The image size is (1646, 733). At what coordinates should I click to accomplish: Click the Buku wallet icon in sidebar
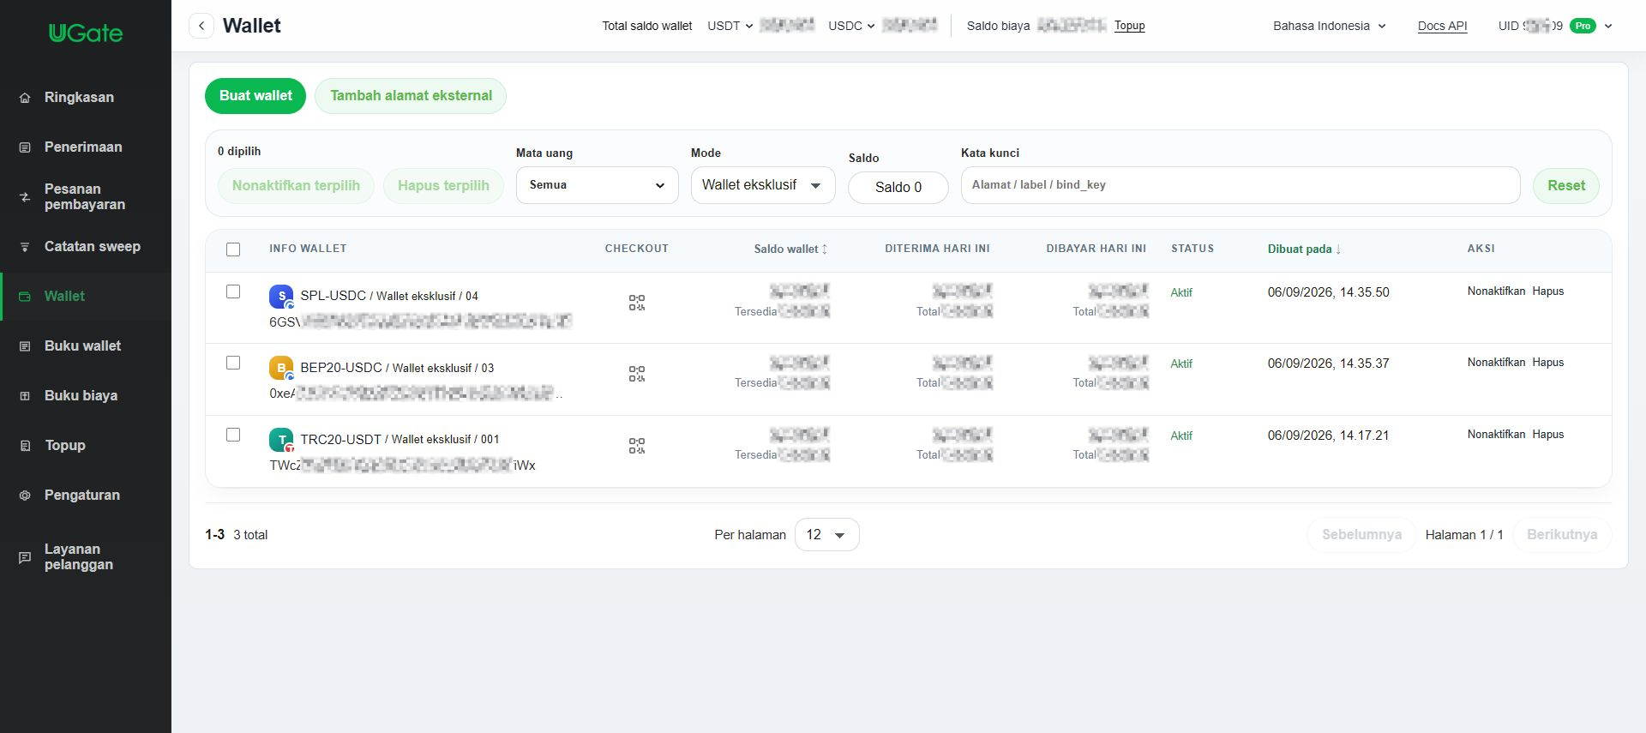pyautogui.click(x=25, y=346)
